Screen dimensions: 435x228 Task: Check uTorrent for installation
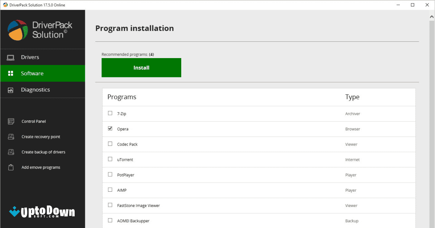point(110,159)
